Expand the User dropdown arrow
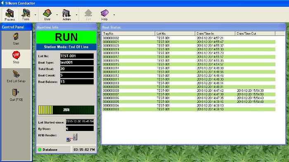This screenshot has height=162, width=289. pos(57,15)
